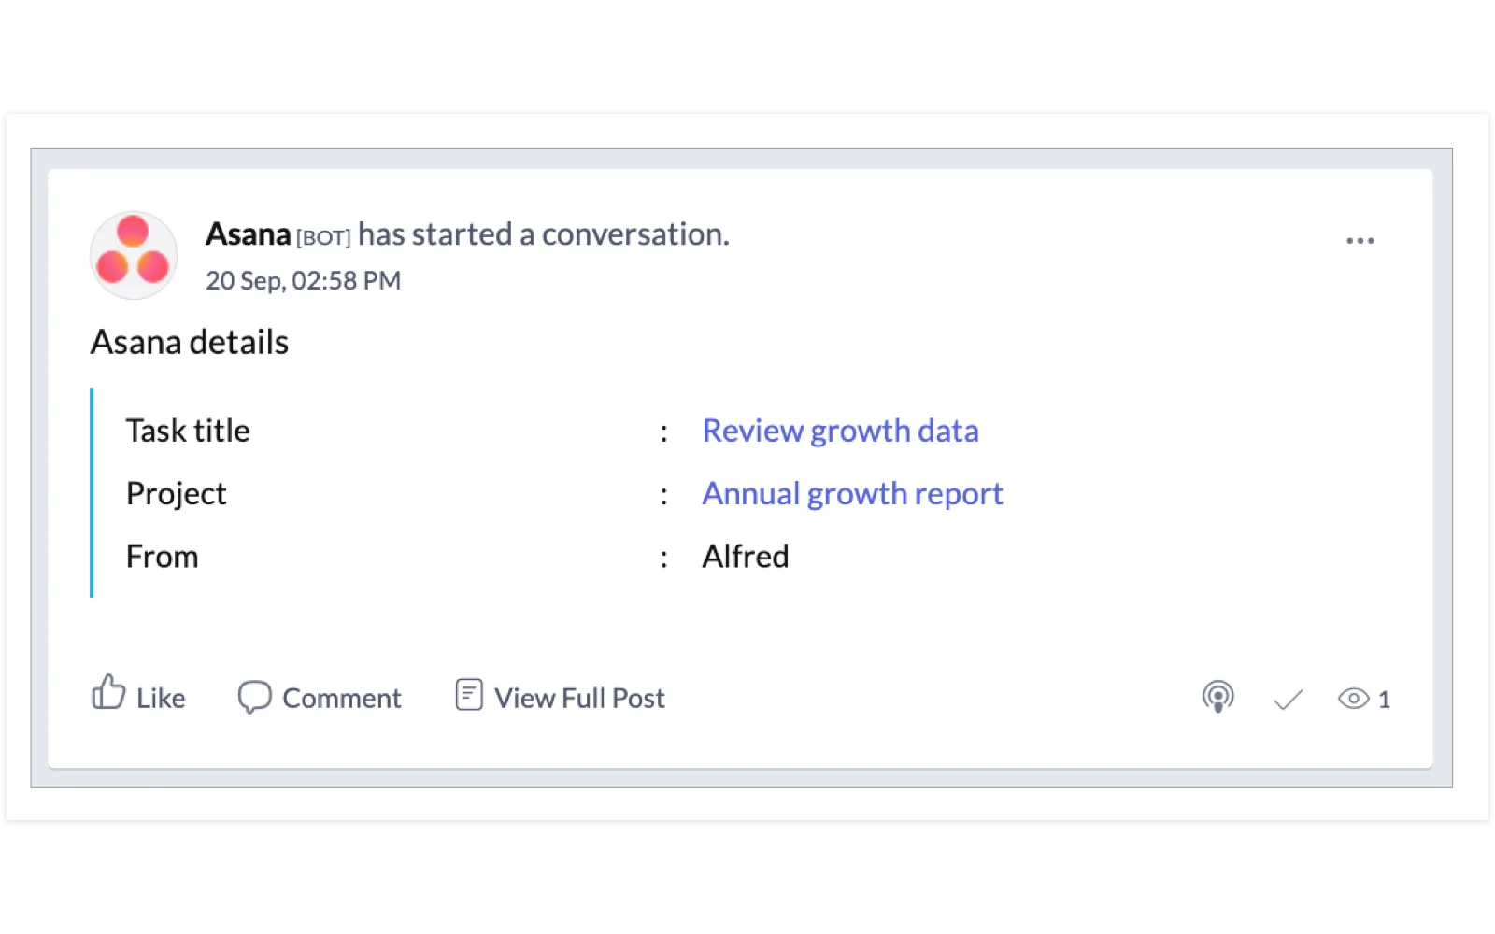The image size is (1495, 934).
Task: Click the View Full Post document icon
Action: [469, 695]
